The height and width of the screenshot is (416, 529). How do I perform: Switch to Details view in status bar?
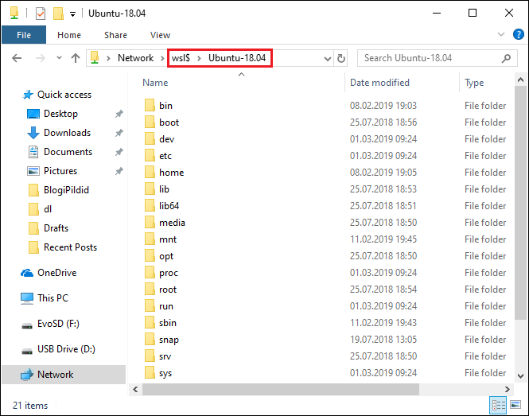click(x=499, y=405)
